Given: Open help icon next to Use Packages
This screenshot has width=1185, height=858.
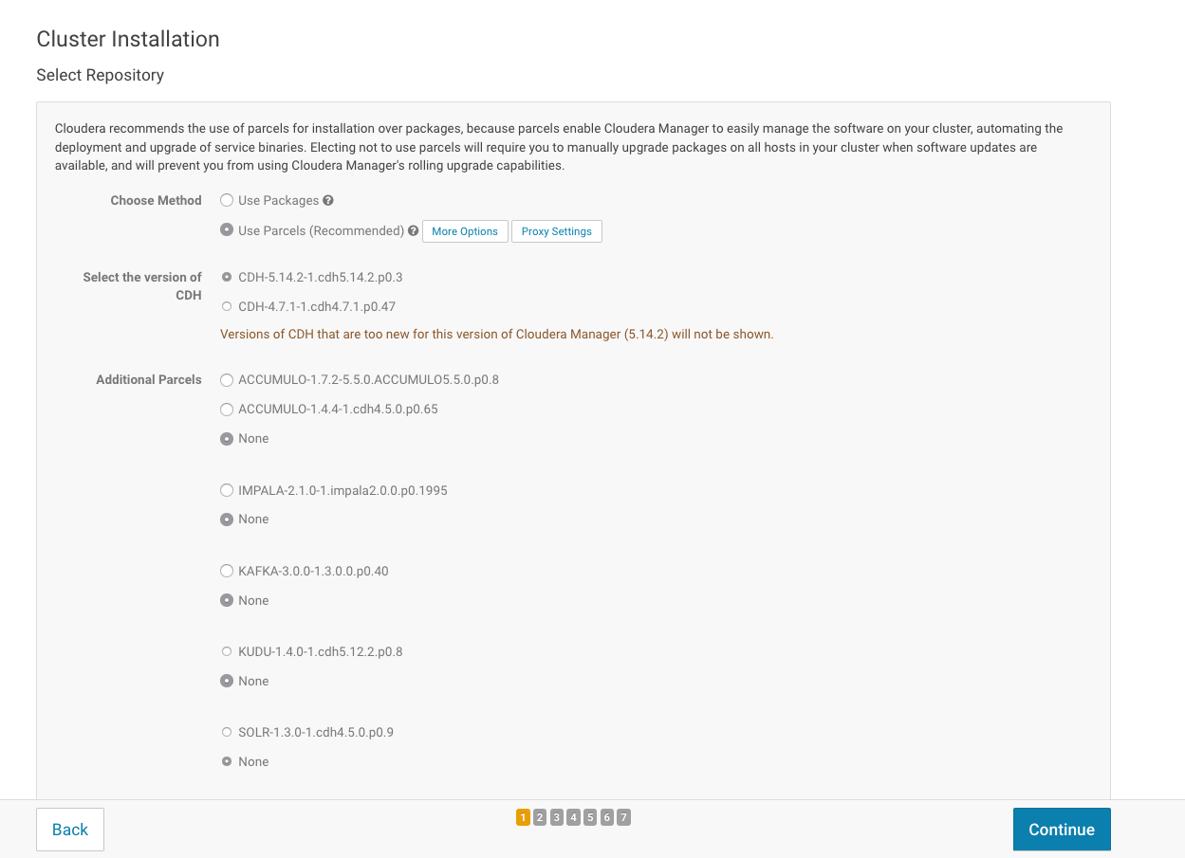Looking at the screenshot, I should click(x=328, y=201).
